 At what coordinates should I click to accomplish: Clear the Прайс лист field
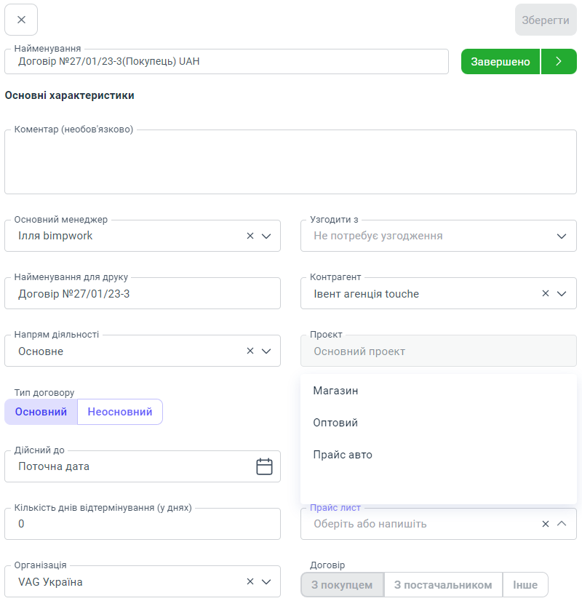pos(546,523)
